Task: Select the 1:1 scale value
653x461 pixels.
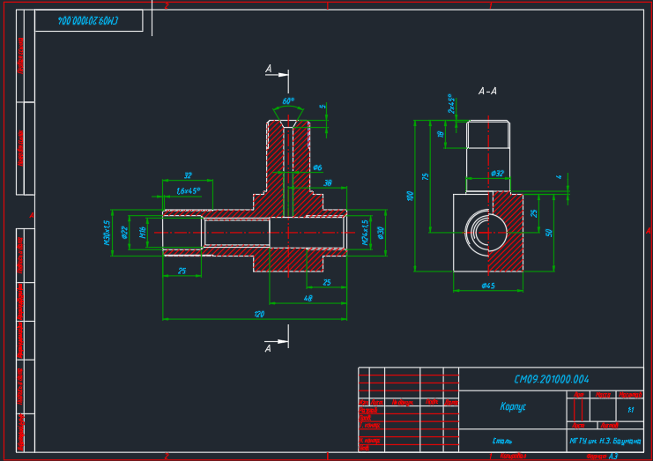Action: (629, 410)
